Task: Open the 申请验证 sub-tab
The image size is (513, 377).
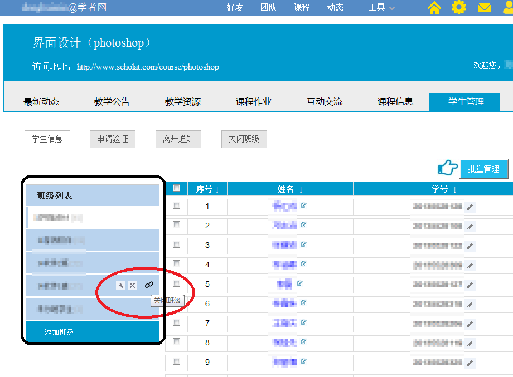Action: [x=113, y=139]
